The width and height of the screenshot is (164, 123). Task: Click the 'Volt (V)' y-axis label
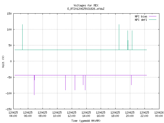point(3,61)
